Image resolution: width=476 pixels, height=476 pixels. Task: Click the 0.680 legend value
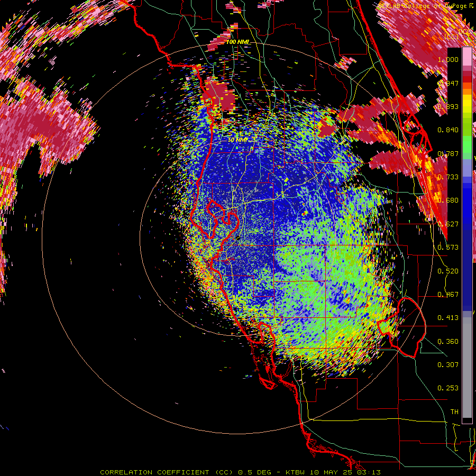point(448,200)
